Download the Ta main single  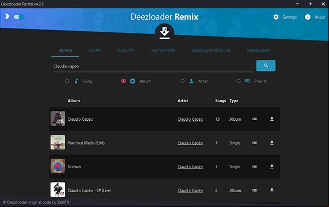point(272,167)
